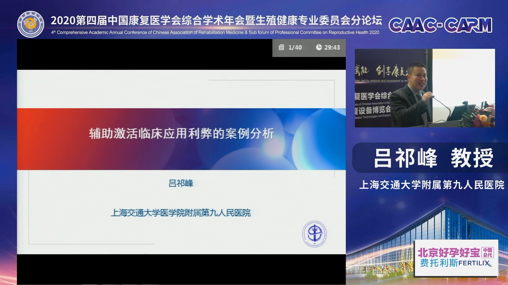The height and width of the screenshot is (285, 508).
Task: Click the 上海交通大学附属第九人民医院 caption on the right
Action: [x=432, y=185]
